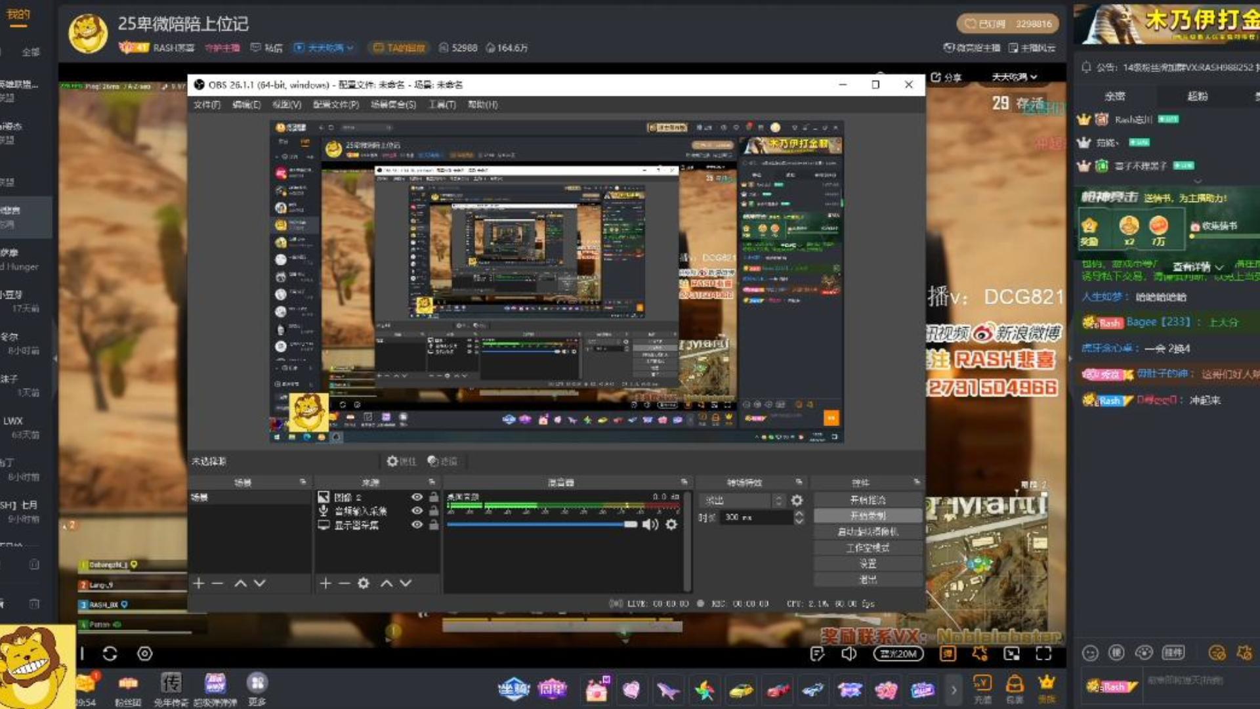1260x709 pixels.
Task: Enable Studio Mode in OBS controls
Action: coord(868,548)
